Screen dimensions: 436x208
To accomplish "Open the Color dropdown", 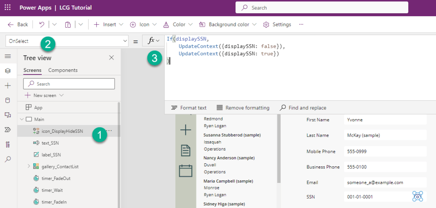I will [178, 24].
